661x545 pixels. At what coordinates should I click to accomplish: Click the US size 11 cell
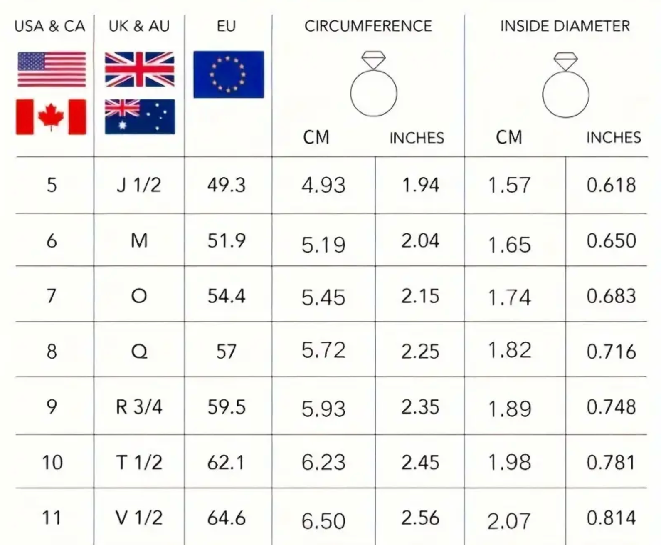(52, 518)
